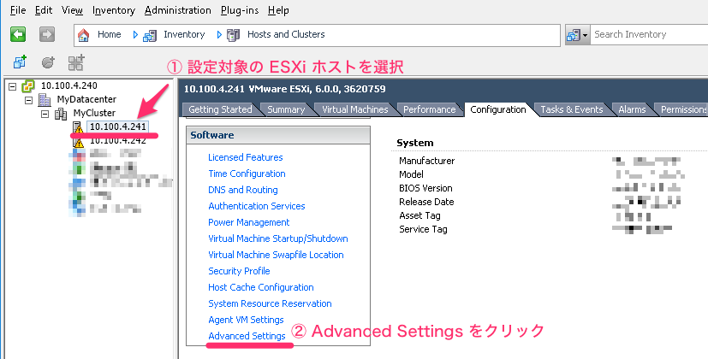Click Home text in navigation bar

[110, 35]
